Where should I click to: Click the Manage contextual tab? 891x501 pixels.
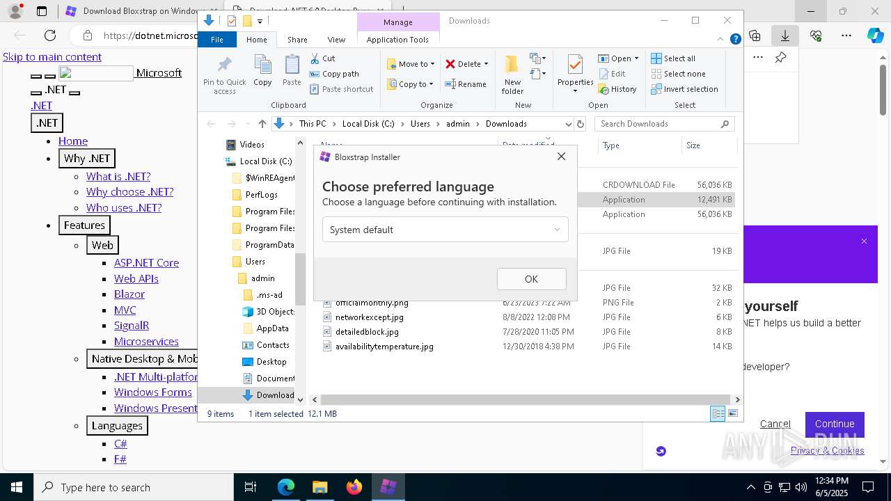(398, 22)
